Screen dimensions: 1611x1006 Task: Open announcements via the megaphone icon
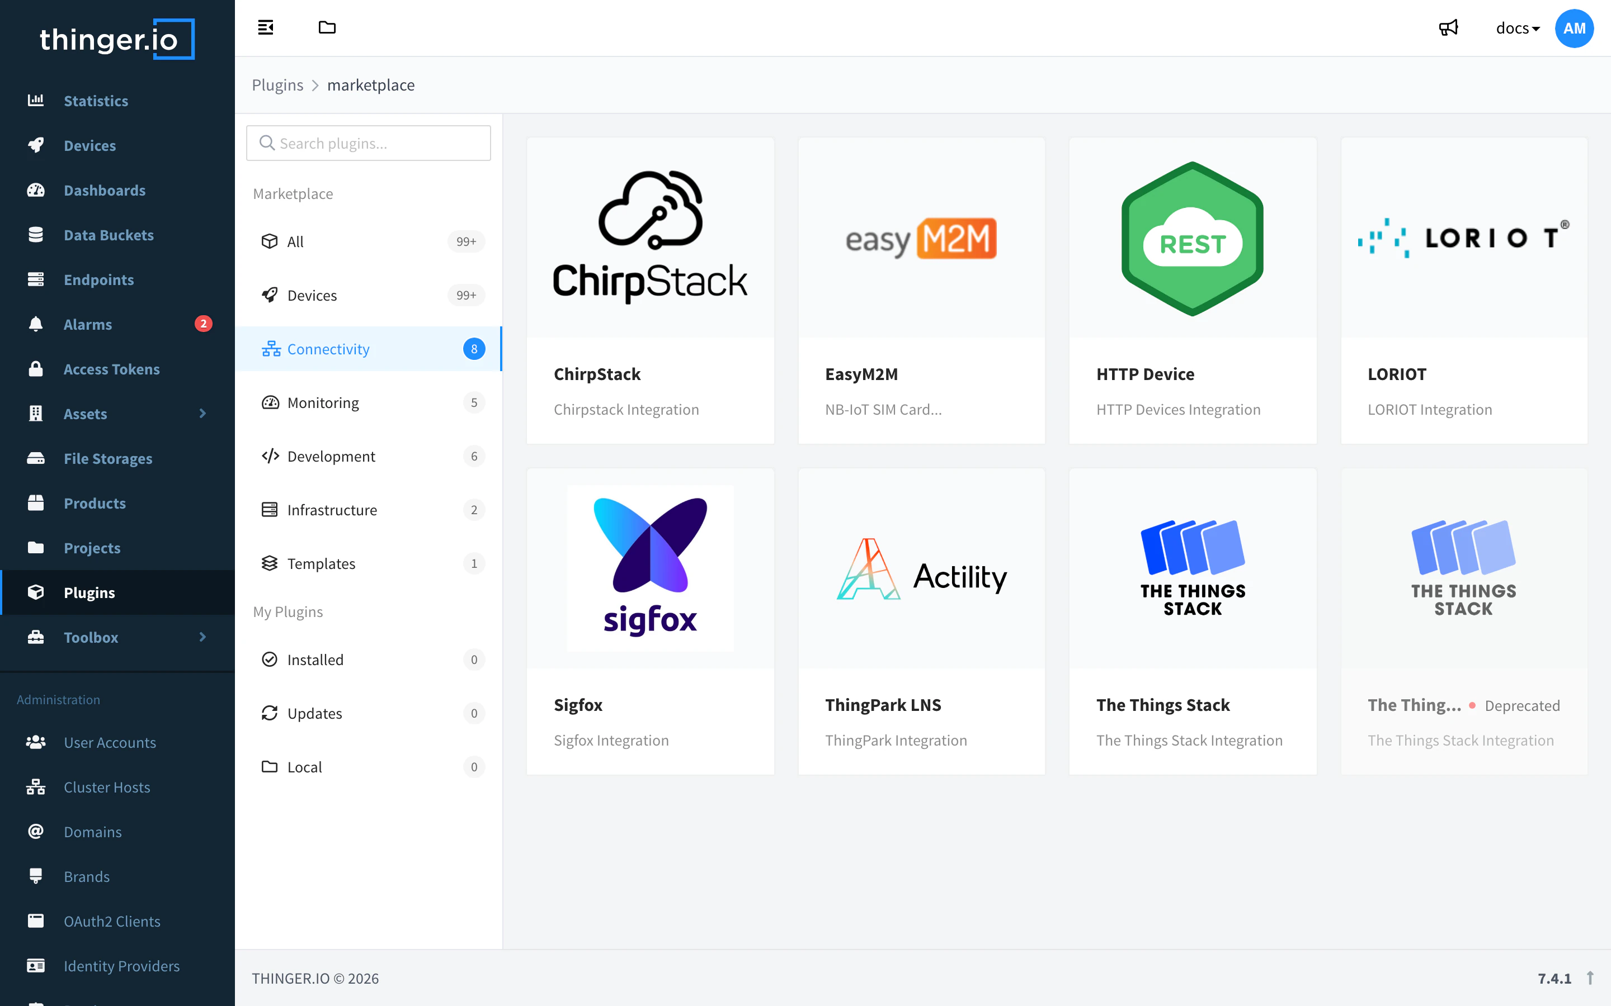[1449, 28]
